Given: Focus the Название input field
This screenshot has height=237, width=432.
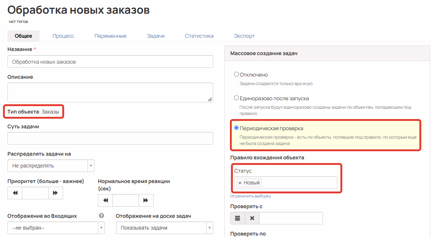Looking at the screenshot, I should click(110, 61).
